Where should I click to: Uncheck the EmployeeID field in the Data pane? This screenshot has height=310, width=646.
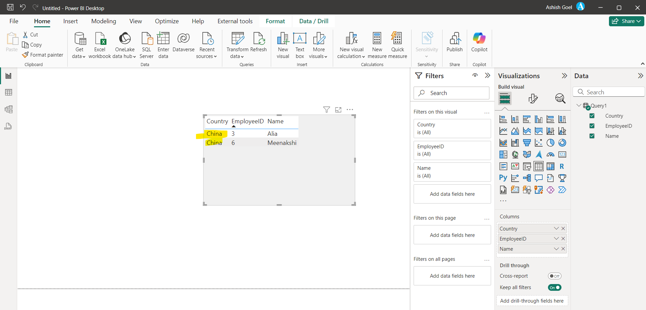(x=592, y=126)
